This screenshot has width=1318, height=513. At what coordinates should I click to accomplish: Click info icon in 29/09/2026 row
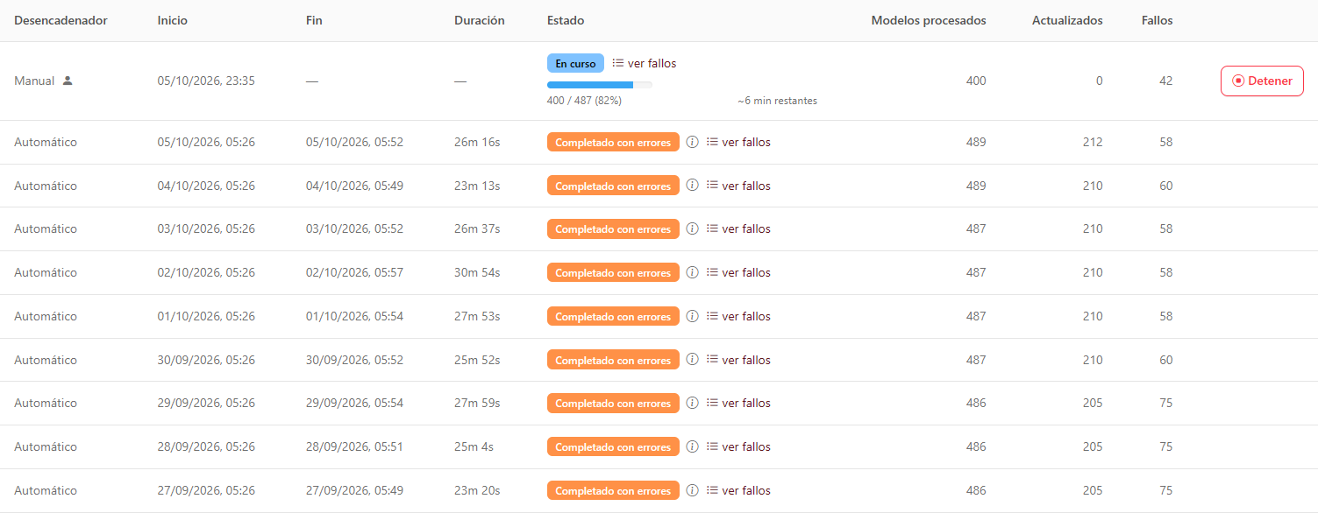(x=692, y=403)
